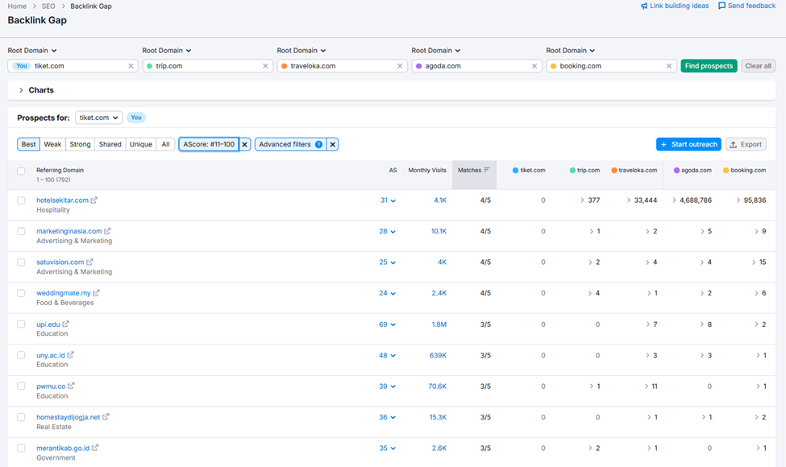Open the Advanced filters chip
Viewport: 786px width, 467px height.
(291, 144)
